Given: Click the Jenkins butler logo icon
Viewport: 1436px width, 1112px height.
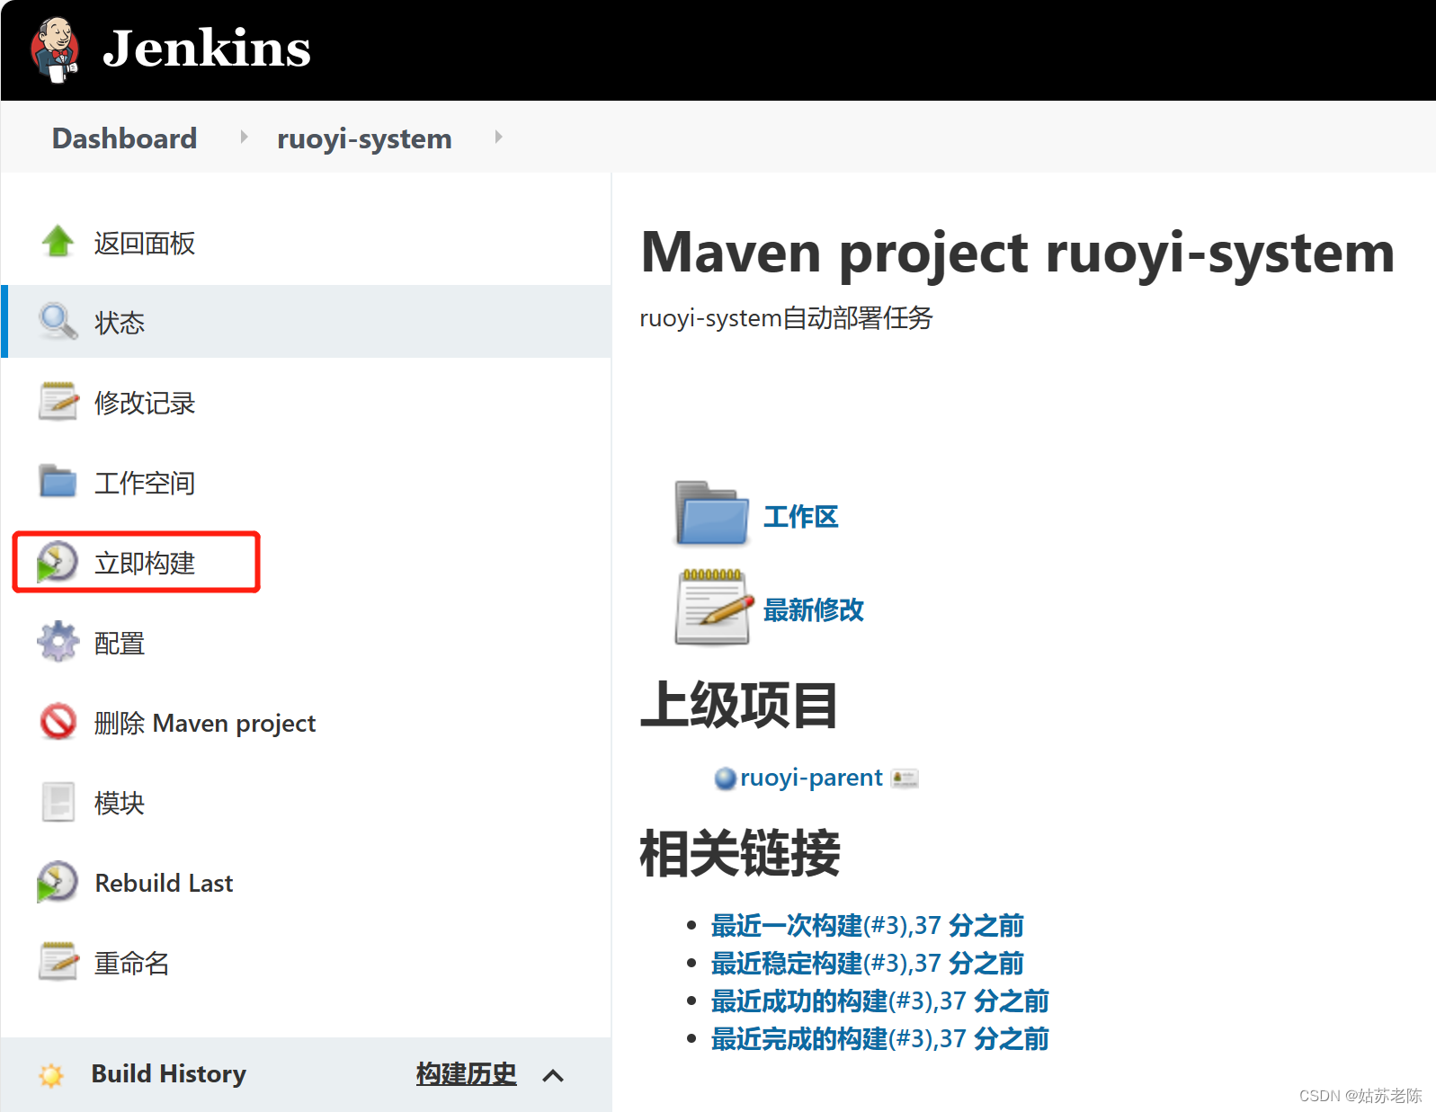Looking at the screenshot, I should (55, 49).
